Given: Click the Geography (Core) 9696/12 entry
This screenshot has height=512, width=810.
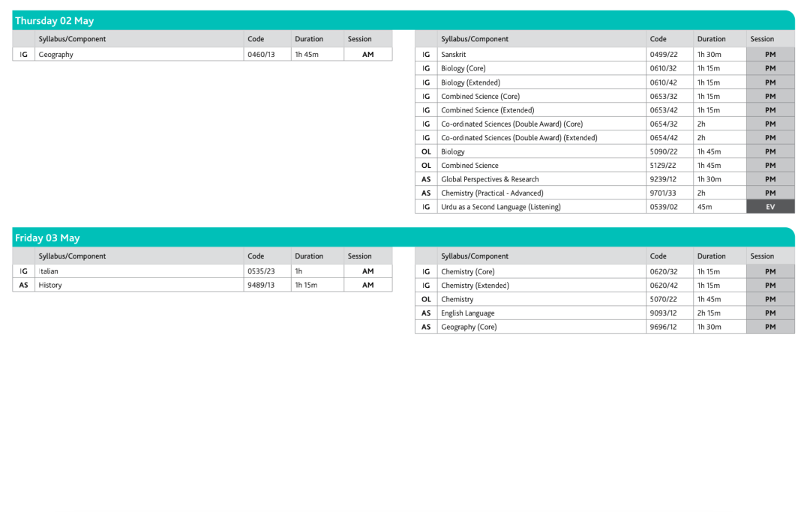Looking at the screenshot, I should (x=605, y=327).
